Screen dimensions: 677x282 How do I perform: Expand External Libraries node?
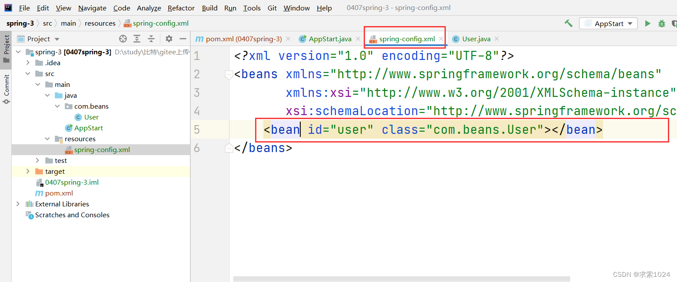(x=18, y=204)
